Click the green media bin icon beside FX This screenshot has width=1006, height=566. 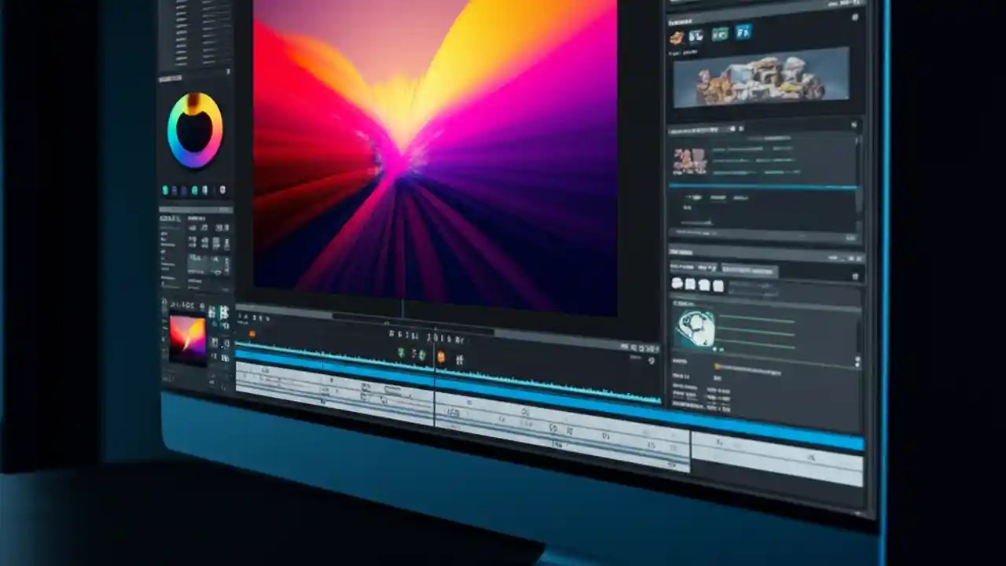point(720,31)
